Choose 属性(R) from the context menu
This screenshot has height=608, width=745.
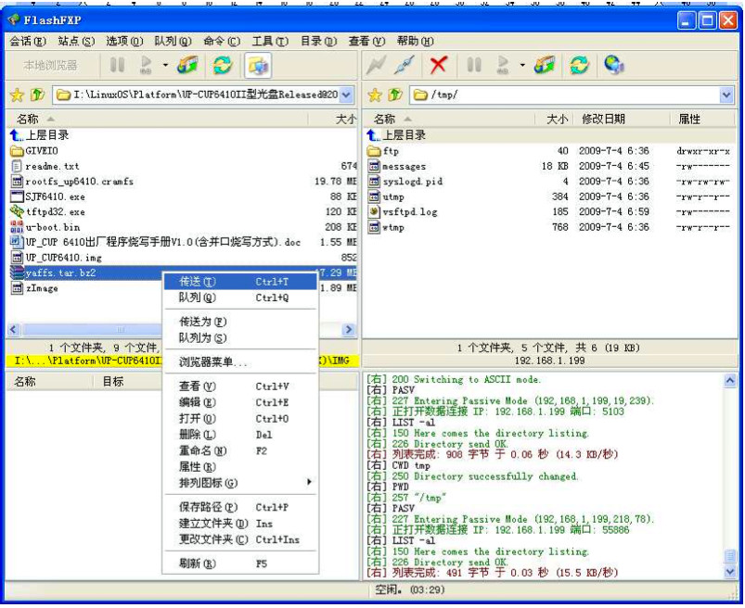click(x=240, y=467)
